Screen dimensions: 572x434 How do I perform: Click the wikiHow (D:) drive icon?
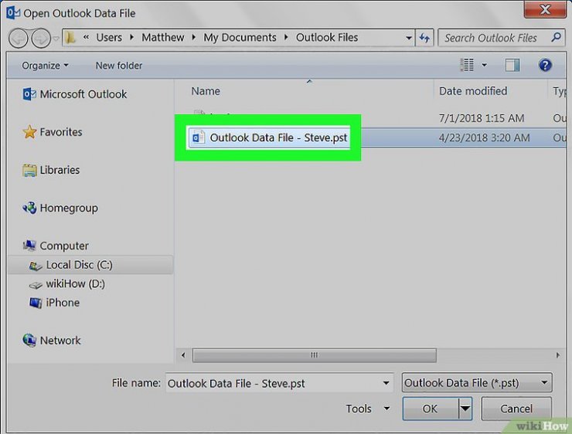pyautogui.click(x=36, y=285)
